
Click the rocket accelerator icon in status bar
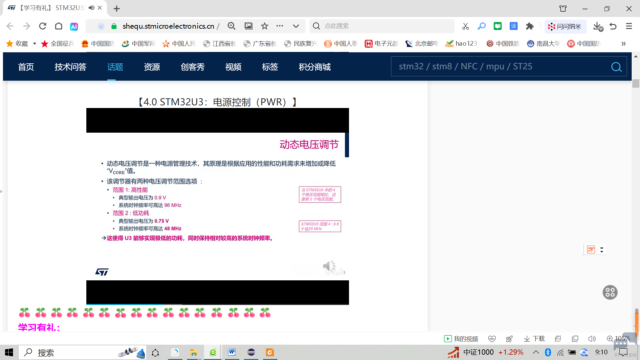pyautogui.click(x=509, y=339)
